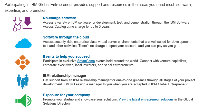Click the blue people group icon
204x111 pixels.
pos(23,82)
